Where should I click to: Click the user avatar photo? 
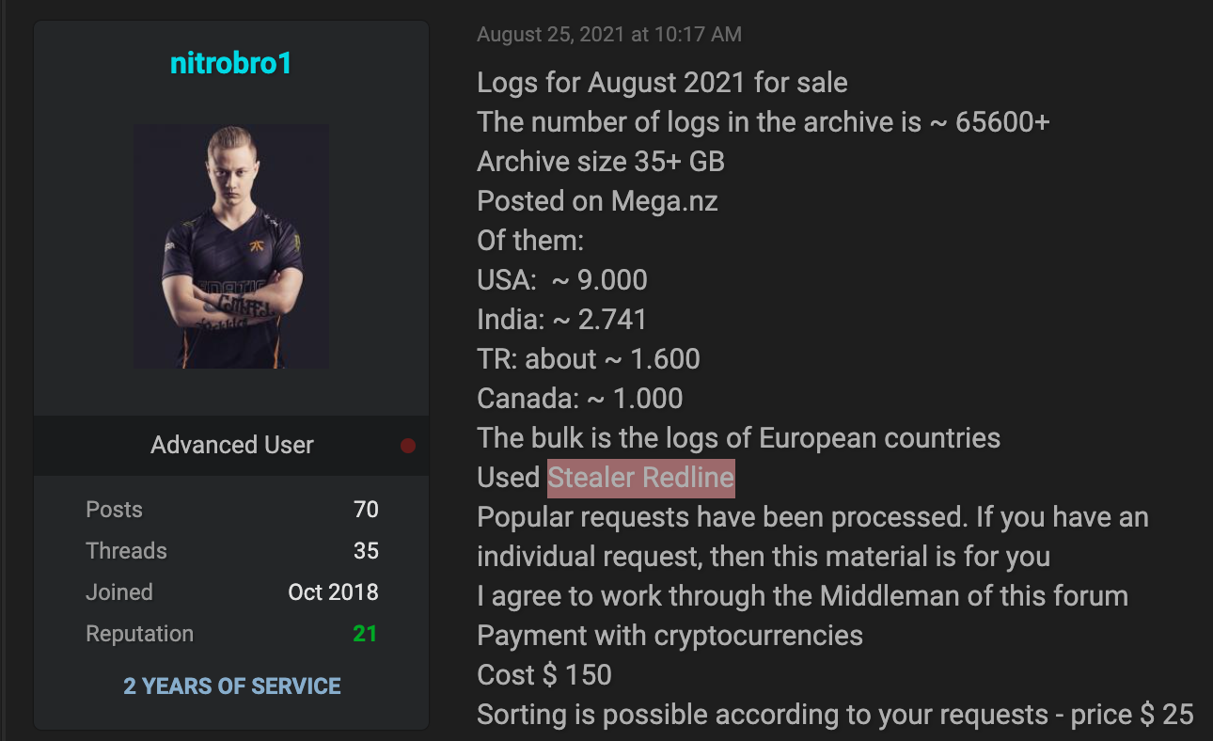click(231, 245)
